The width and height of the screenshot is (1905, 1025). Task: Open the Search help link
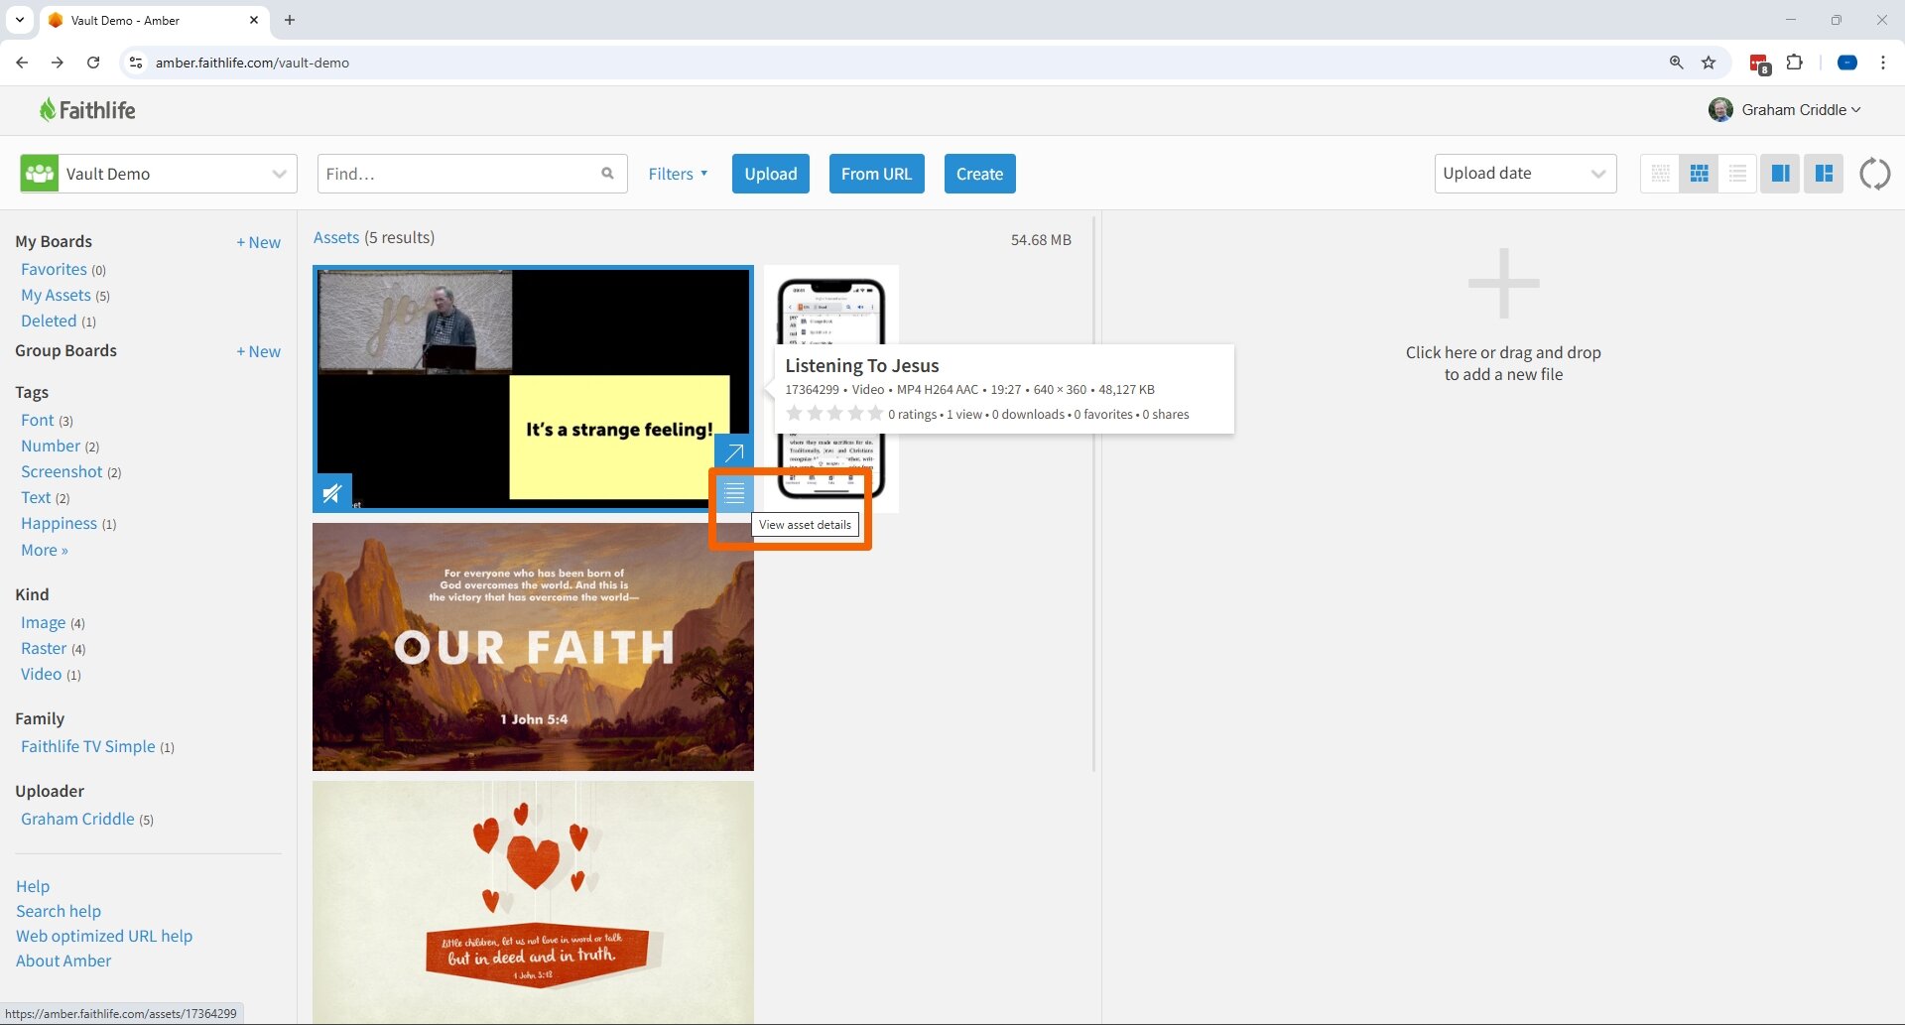(59, 911)
